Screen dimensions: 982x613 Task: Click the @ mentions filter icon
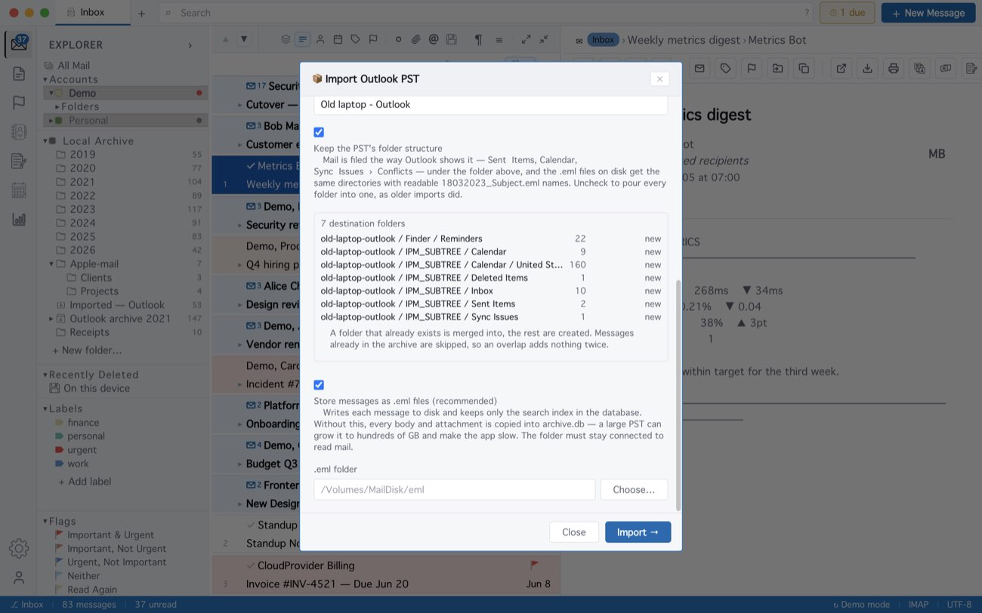tap(434, 39)
